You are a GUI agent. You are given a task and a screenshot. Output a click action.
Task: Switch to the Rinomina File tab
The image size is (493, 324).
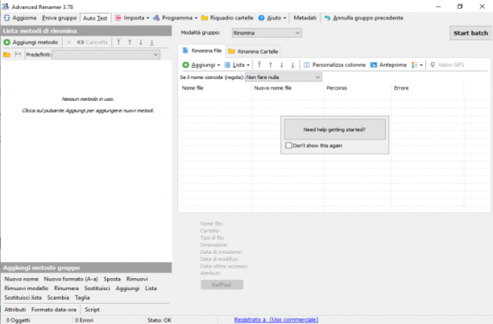coord(202,51)
